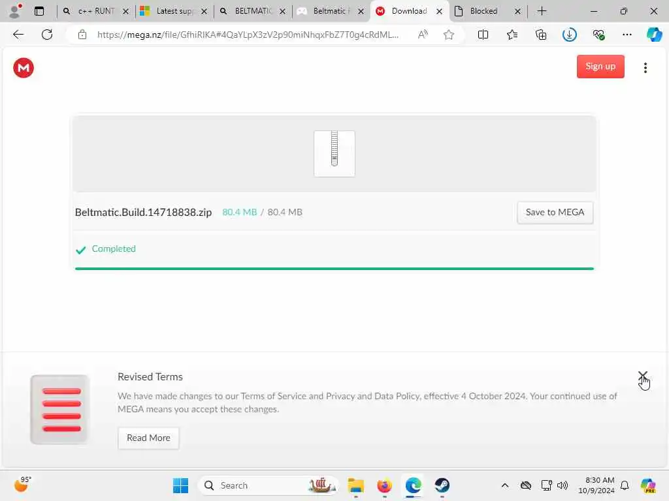The height and width of the screenshot is (501, 669).
Task: Open the tab actions menu
Action: click(x=39, y=11)
